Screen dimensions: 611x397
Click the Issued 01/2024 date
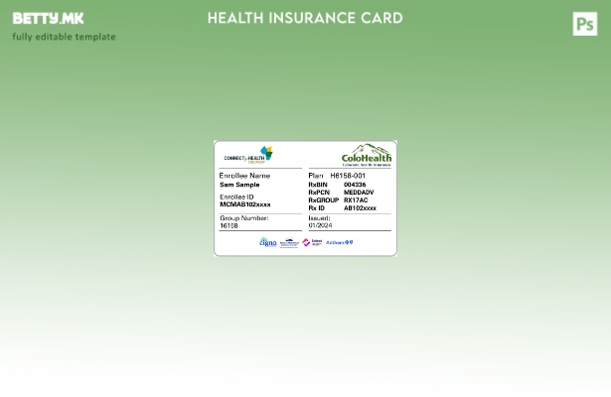tap(320, 225)
